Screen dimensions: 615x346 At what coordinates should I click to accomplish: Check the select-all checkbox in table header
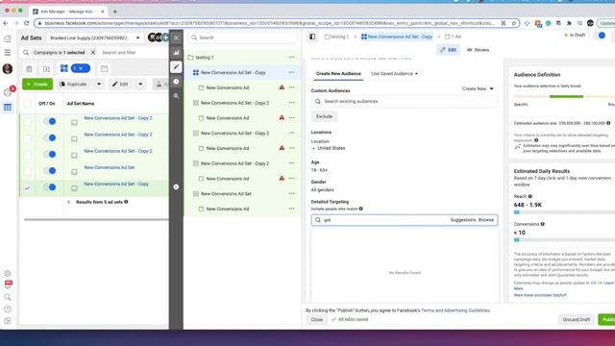point(27,104)
